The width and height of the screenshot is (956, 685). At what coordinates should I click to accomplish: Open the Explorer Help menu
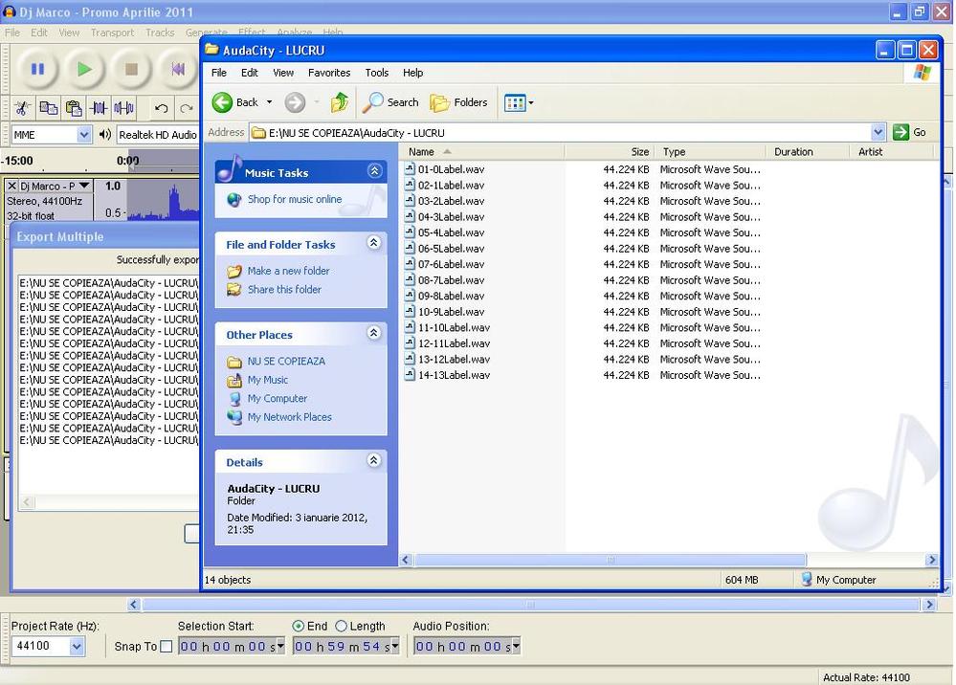(x=412, y=73)
